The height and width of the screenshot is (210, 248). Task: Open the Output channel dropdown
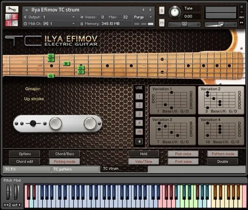(x=73, y=17)
